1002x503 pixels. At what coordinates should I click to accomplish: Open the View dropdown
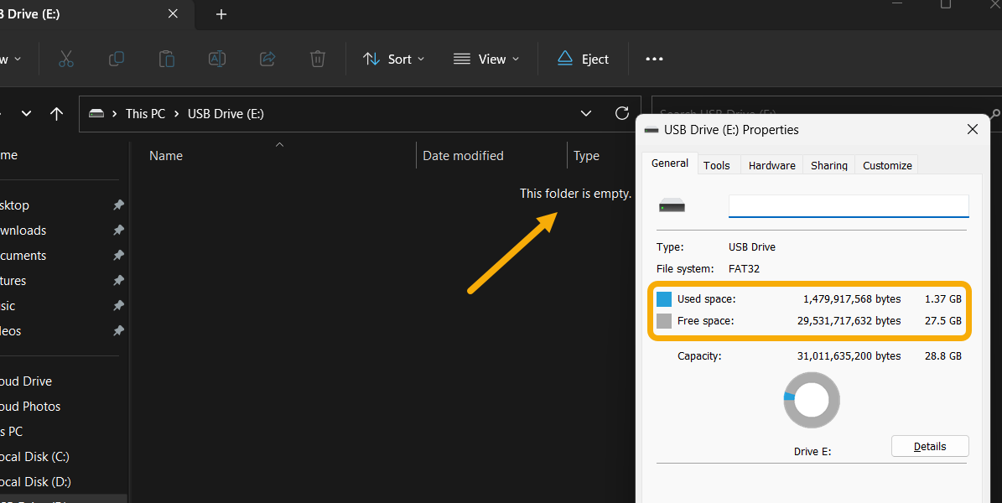[x=485, y=59]
